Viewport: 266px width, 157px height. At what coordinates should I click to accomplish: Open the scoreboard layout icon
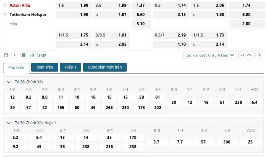[24, 55]
